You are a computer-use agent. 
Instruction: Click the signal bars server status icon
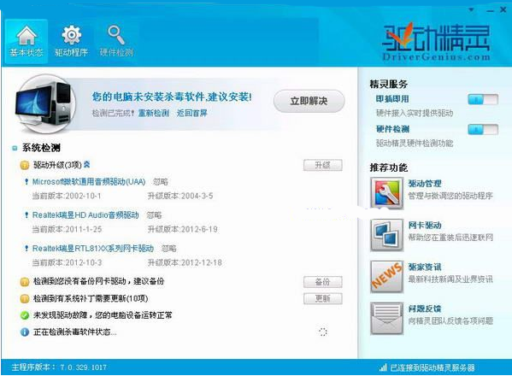click(383, 367)
